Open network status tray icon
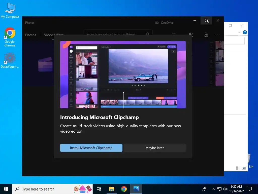 click(x=219, y=189)
